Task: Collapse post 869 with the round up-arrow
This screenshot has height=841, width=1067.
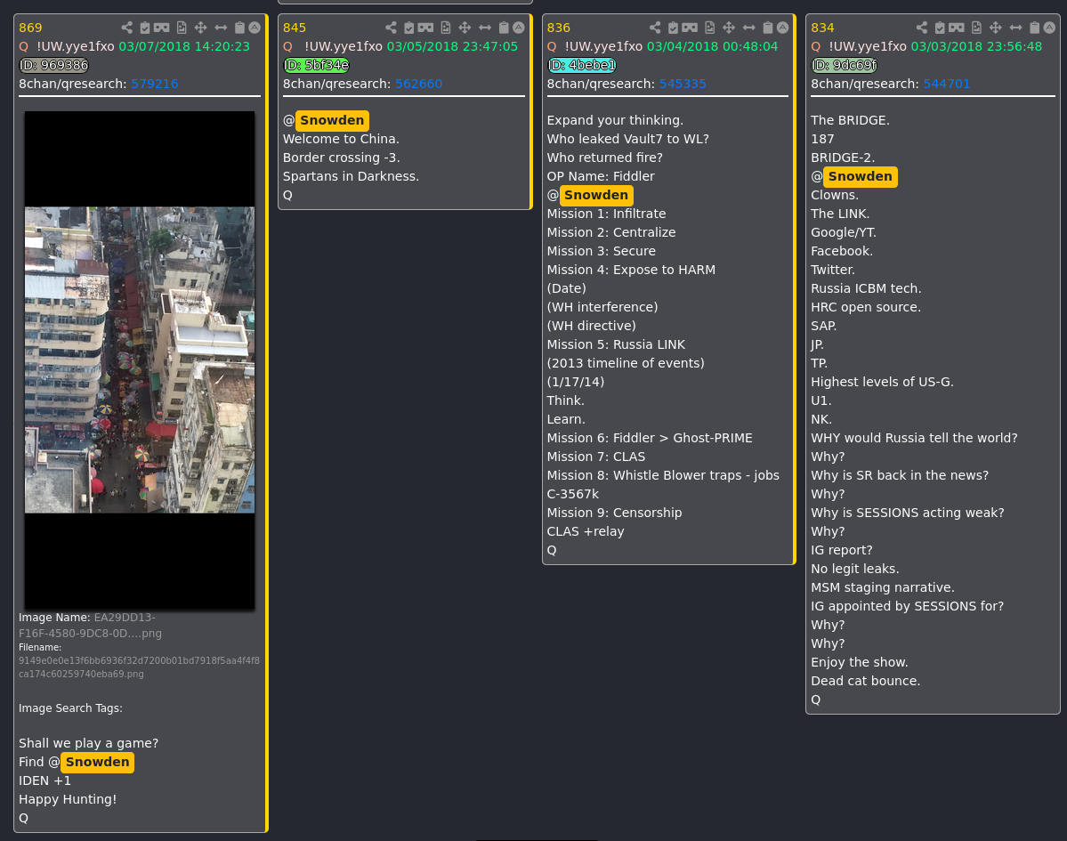Action: point(255,28)
